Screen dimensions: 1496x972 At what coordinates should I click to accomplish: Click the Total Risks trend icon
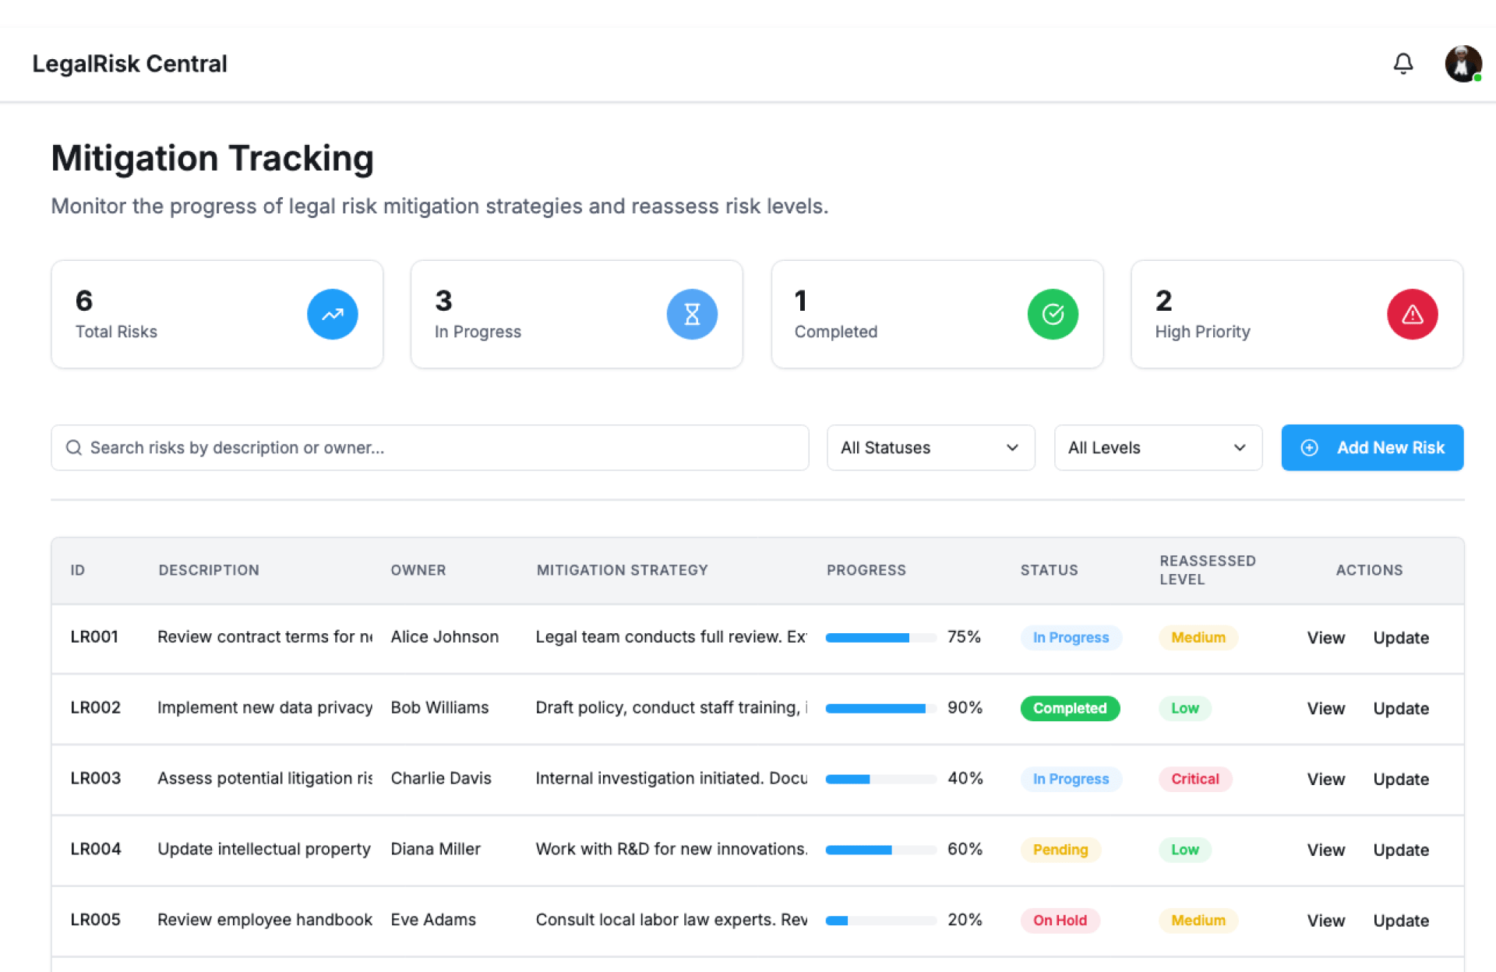(x=332, y=315)
